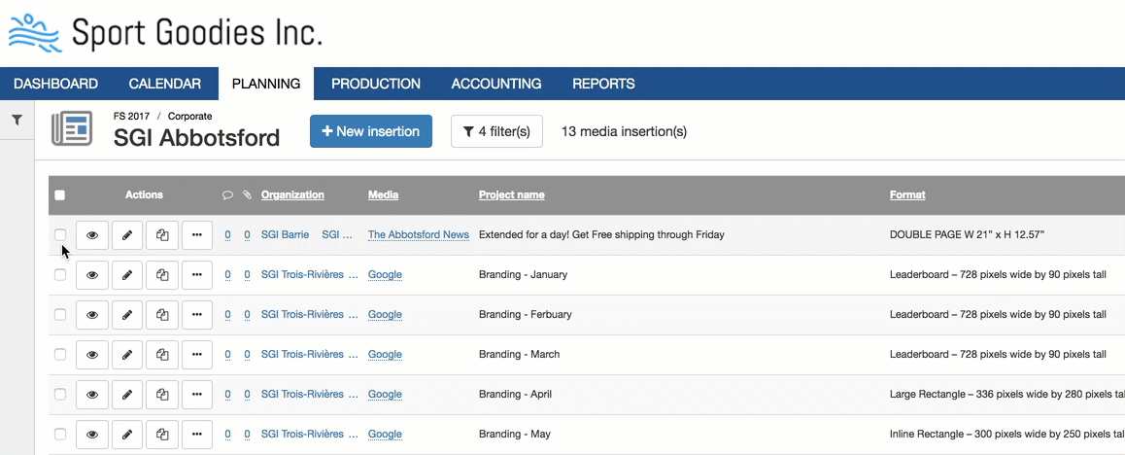1125x455 pixels.
Task: Click the copy icon for Branding - May
Action: coord(162,435)
